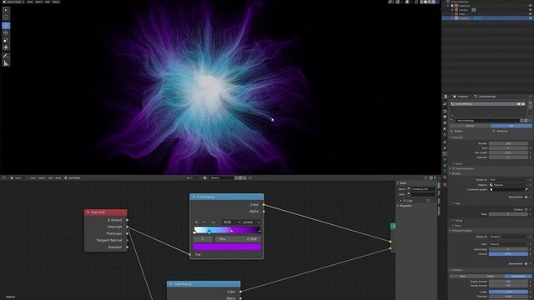
Task: Toggle the B-Spline checkbox
Action: pyautogui.click(x=526, y=209)
